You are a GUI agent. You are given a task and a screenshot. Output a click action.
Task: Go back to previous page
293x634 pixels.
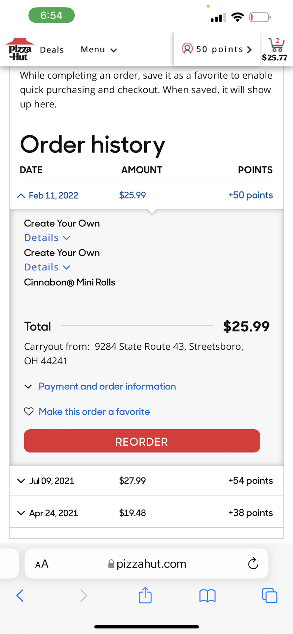click(20, 596)
